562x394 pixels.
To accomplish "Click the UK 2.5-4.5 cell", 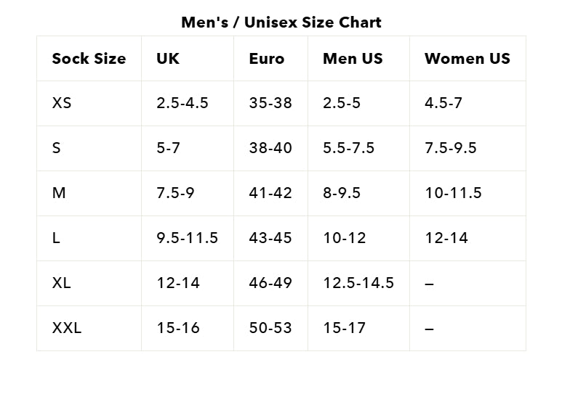I will (x=182, y=103).
